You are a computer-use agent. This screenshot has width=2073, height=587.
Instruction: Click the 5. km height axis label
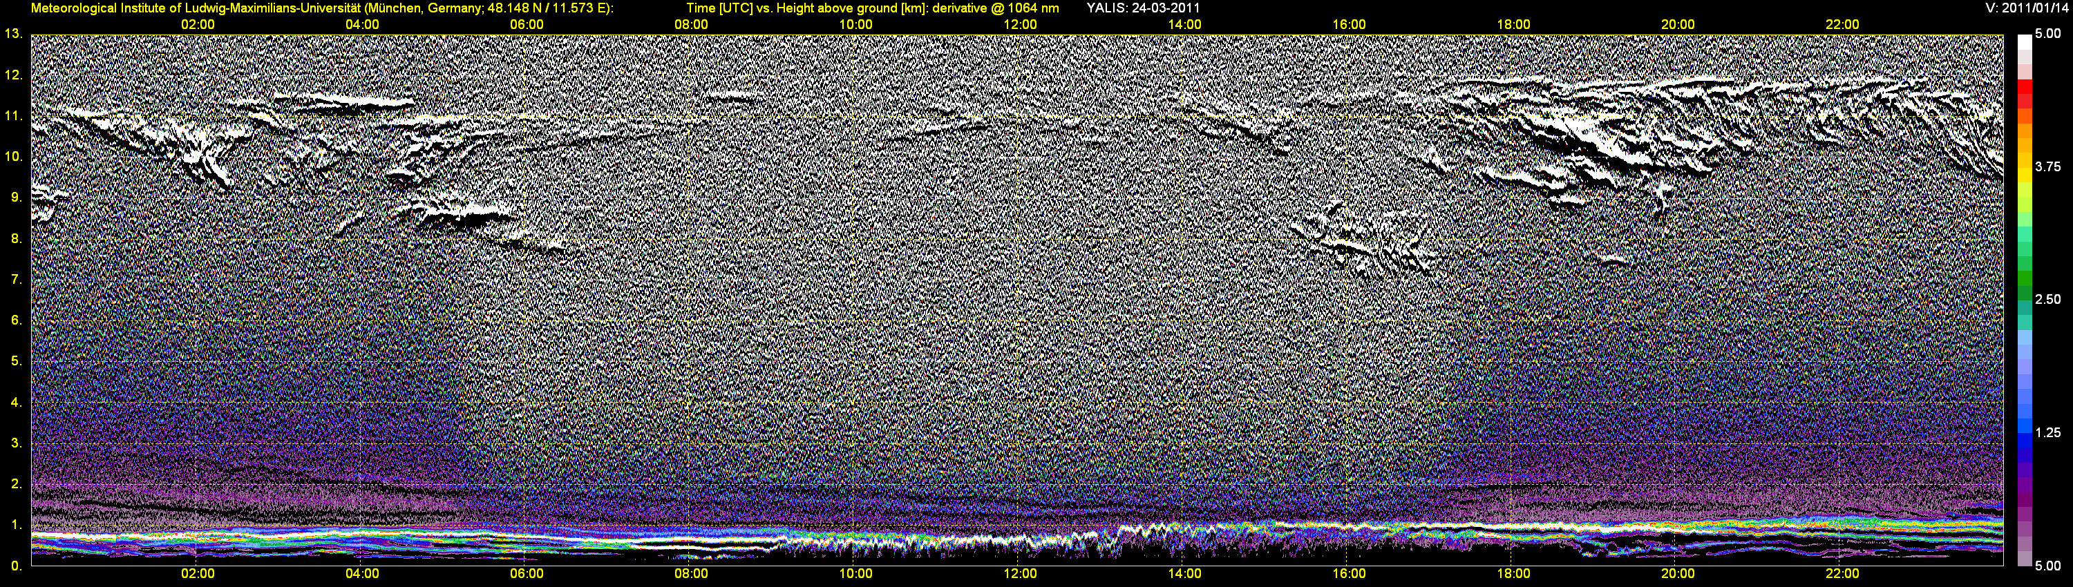coord(15,361)
